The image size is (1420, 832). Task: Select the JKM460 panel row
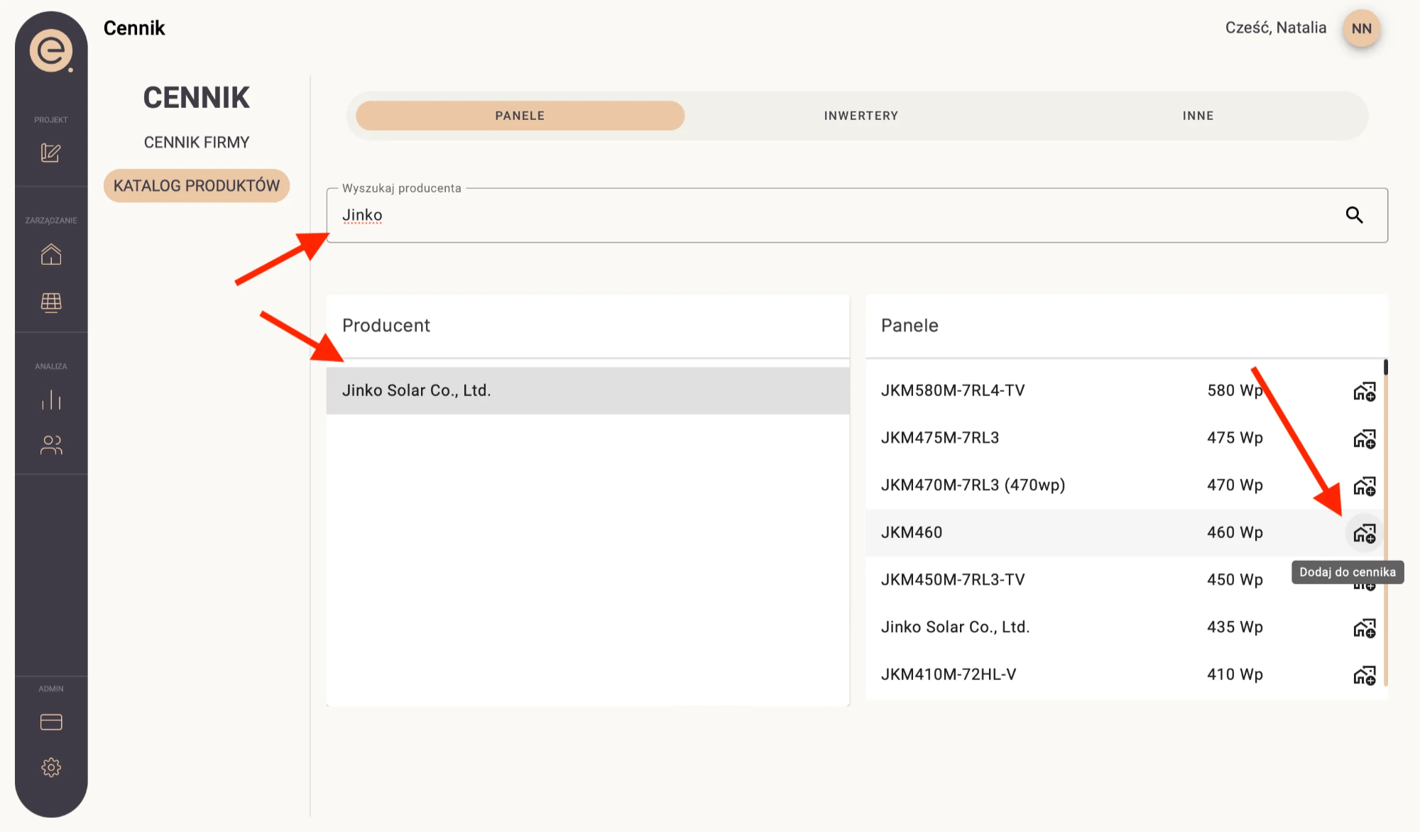(x=1125, y=532)
